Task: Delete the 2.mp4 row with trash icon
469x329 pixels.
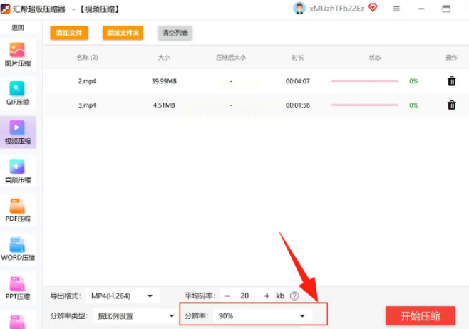Action: [451, 81]
